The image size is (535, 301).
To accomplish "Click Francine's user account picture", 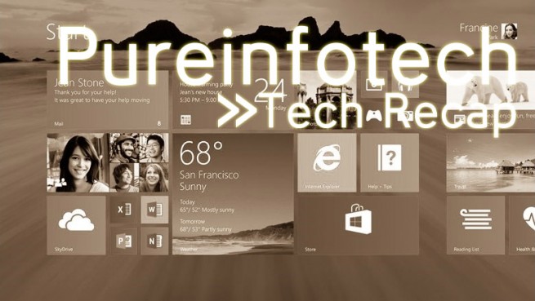I will (509, 31).
